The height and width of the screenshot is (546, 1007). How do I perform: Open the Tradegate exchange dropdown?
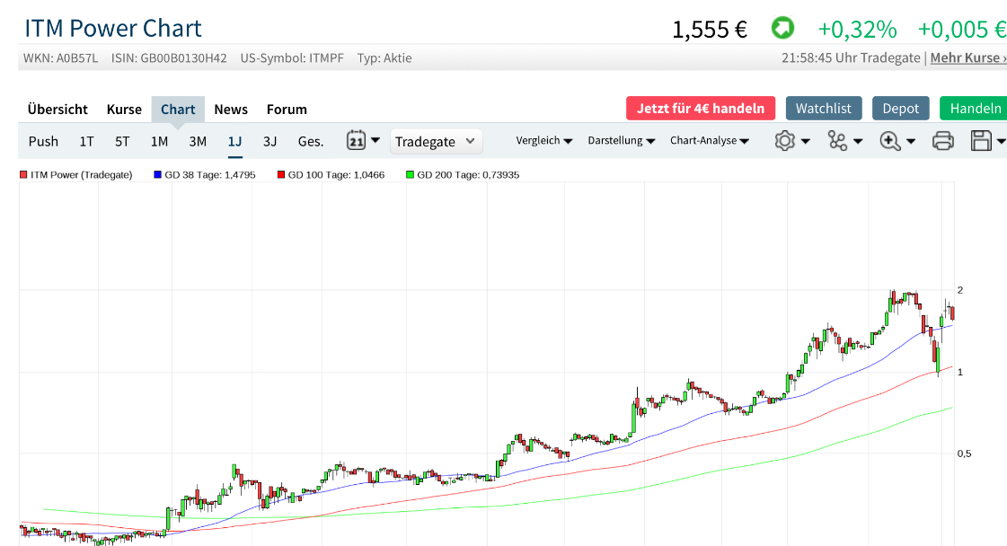436,142
